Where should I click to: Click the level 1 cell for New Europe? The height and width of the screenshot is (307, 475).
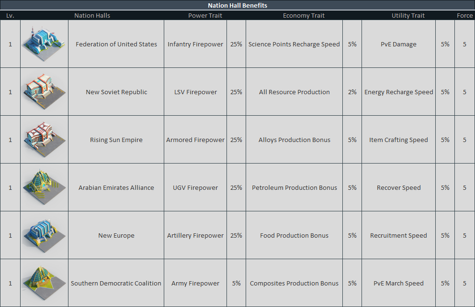tap(11, 235)
